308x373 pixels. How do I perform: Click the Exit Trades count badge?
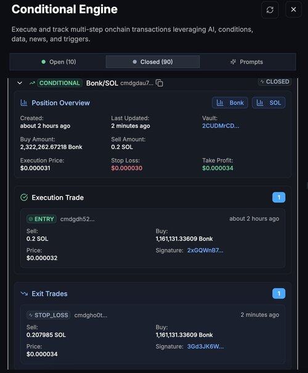click(x=278, y=294)
